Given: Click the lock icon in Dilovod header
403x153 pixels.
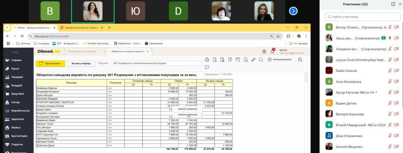Looking at the screenshot, I should point(264,51).
